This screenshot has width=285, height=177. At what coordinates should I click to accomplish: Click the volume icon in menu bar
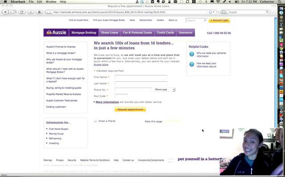(230, 2)
